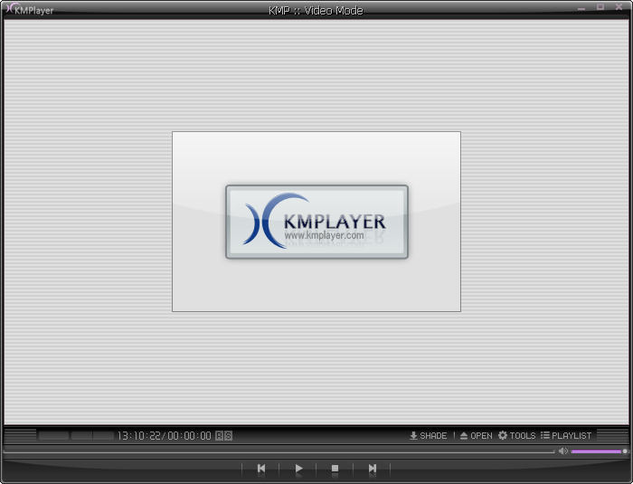The width and height of the screenshot is (633, 484).
Task: Adjust the purple volume slider
Action: 599,451
